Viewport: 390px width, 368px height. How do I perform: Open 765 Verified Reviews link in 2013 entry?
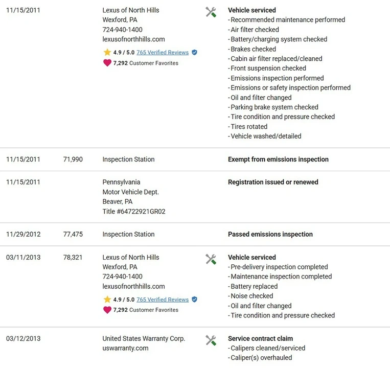[x=163, y=300]
